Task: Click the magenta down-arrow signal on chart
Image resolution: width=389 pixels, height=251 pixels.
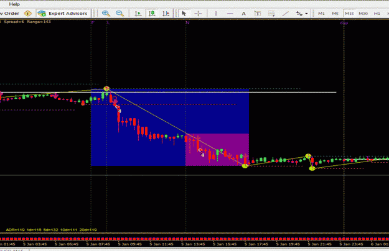Action: (55, 95)
